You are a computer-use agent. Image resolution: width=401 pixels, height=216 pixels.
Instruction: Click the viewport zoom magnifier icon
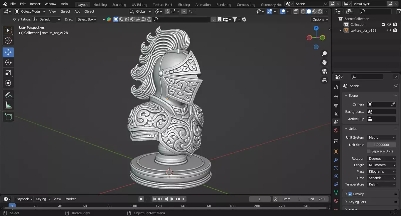(x=324, y=54)
